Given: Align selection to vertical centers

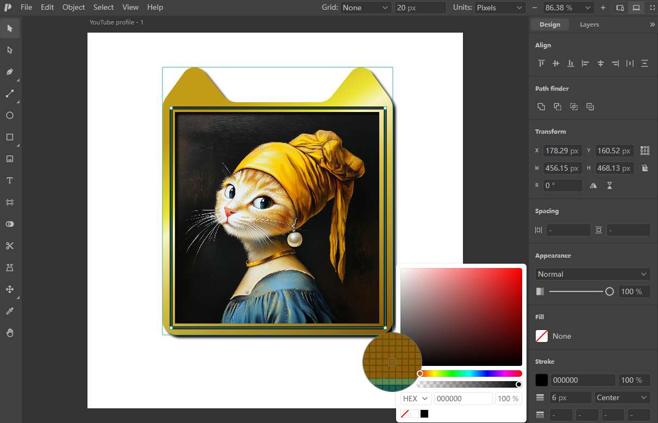Looking at the screenshot, I should point(556,64).
